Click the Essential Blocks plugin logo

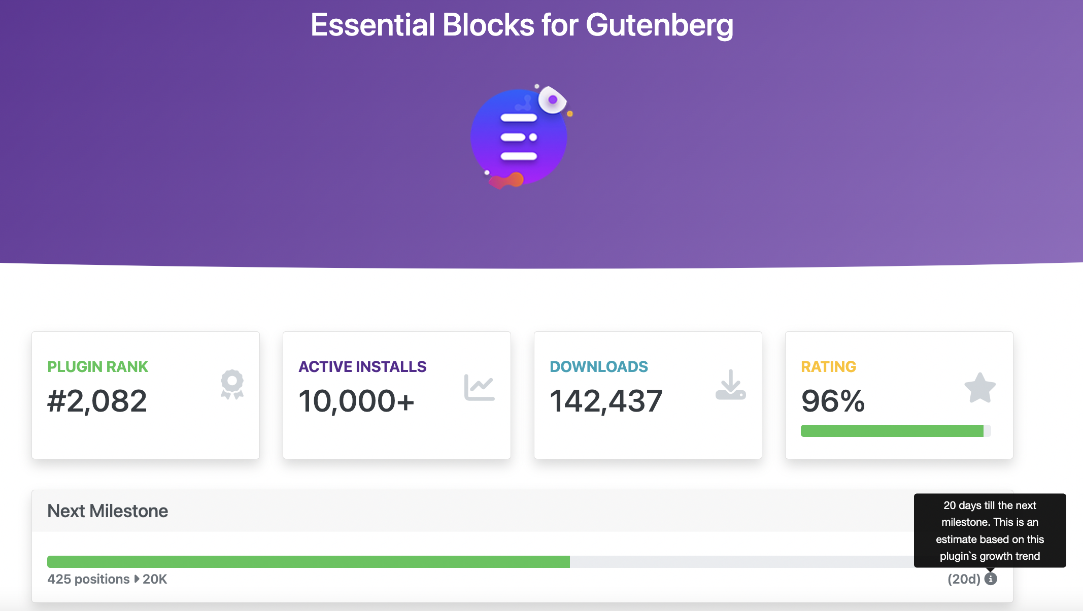coord(520,136)
